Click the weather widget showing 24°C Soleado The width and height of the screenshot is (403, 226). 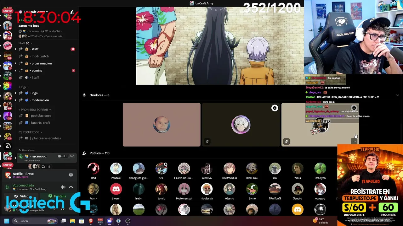(321, 221)
